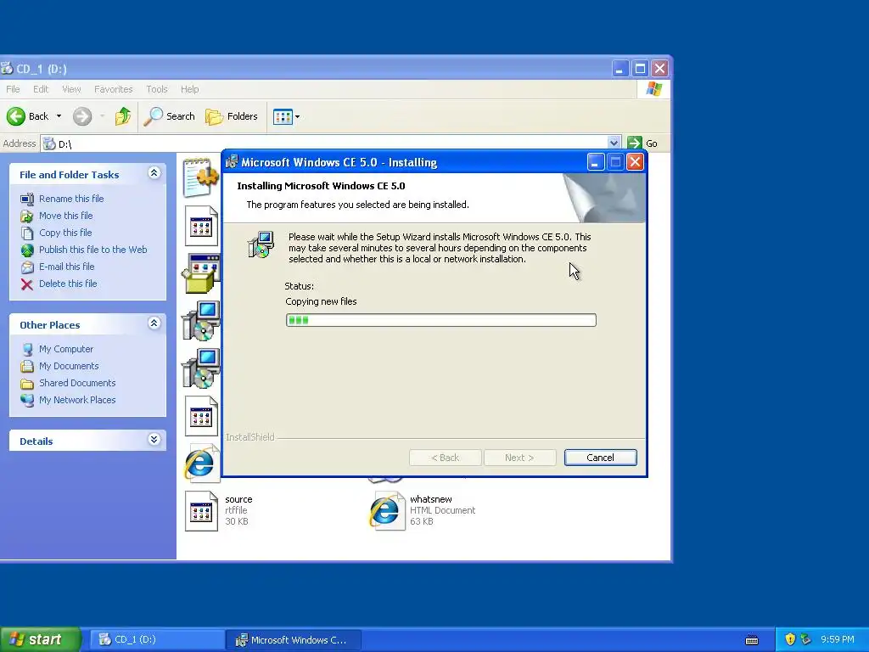The width and height of the screenshot is (869, 652).
Task: Collapse the File and Folder Tasks panel
Action: [x=154, y=173]
